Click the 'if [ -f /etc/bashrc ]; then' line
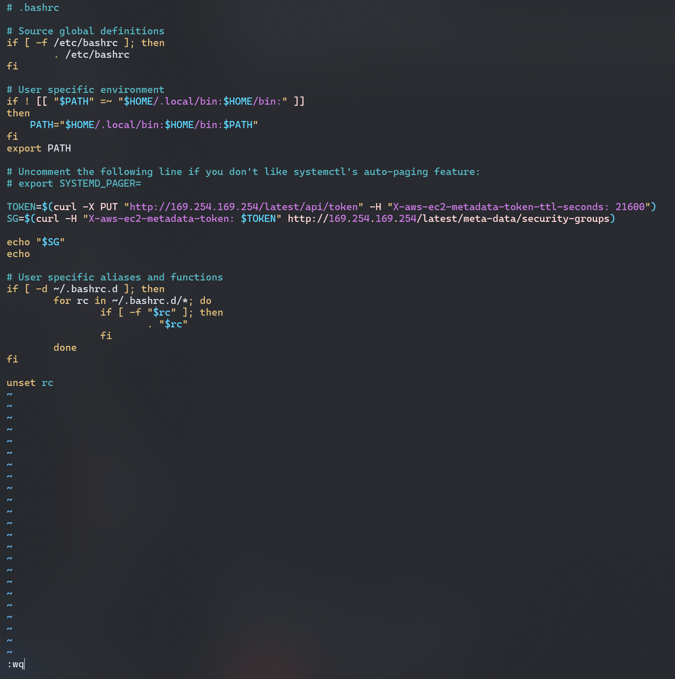Image resolution: width=675 pixels, height=679 pixels. 86,43
